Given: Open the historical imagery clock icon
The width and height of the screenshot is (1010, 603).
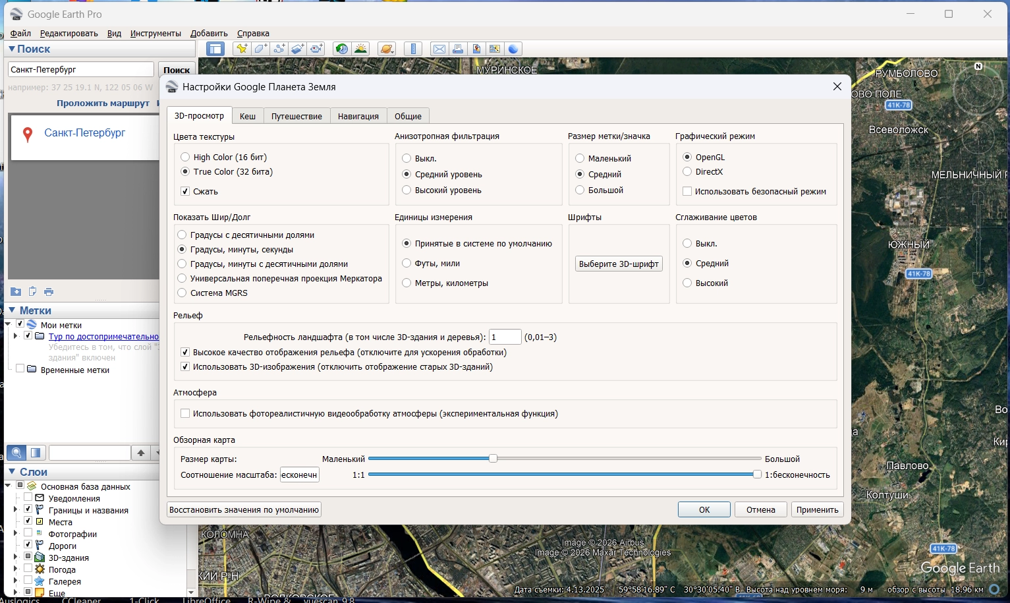Looking at the screenshot, I should click(x=341, y=49).
